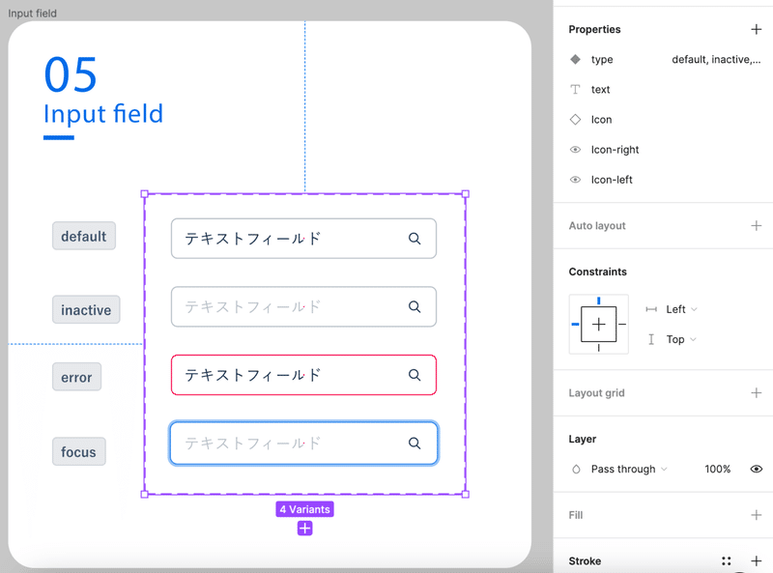Viewport: 773px width, 573px height.
Task: Select the text property row
Action: (x=665, y=90)
